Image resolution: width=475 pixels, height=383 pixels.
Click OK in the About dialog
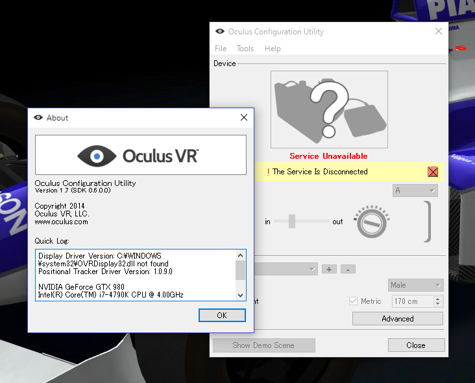222,315
